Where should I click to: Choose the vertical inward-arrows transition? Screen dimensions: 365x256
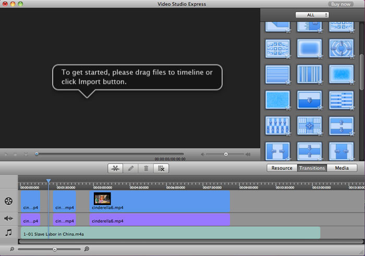[309, 151]
